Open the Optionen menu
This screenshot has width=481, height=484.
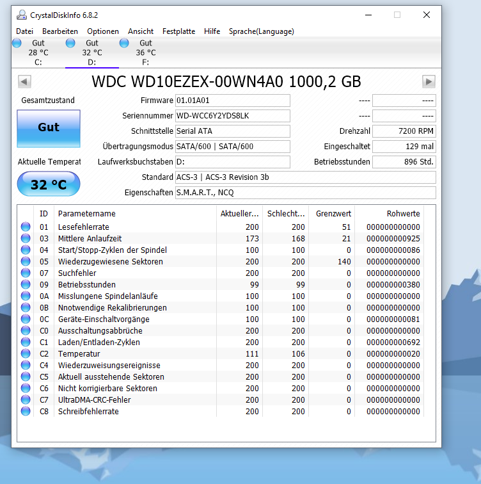coord(103,31)
